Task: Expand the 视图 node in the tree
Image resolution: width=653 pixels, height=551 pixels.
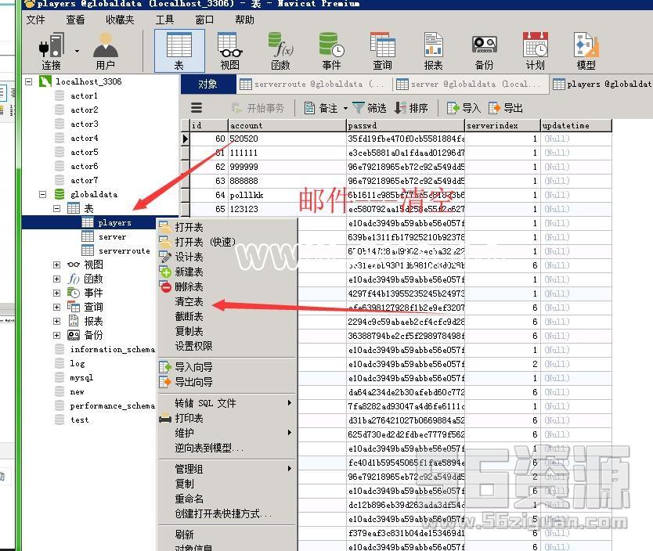Action: [57, 265]
